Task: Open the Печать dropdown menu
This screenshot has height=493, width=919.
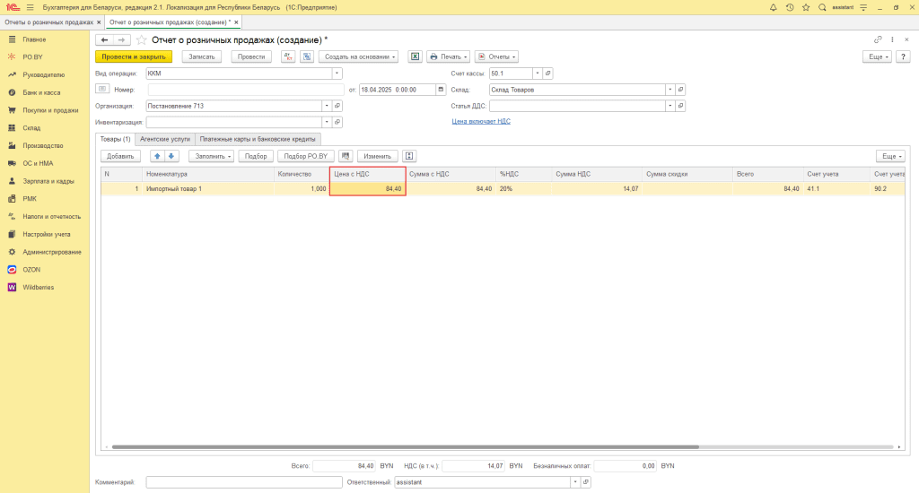Action: (x=449, y=56)
